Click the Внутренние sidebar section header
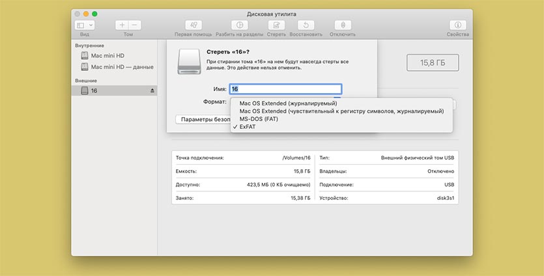 [89, 46]
